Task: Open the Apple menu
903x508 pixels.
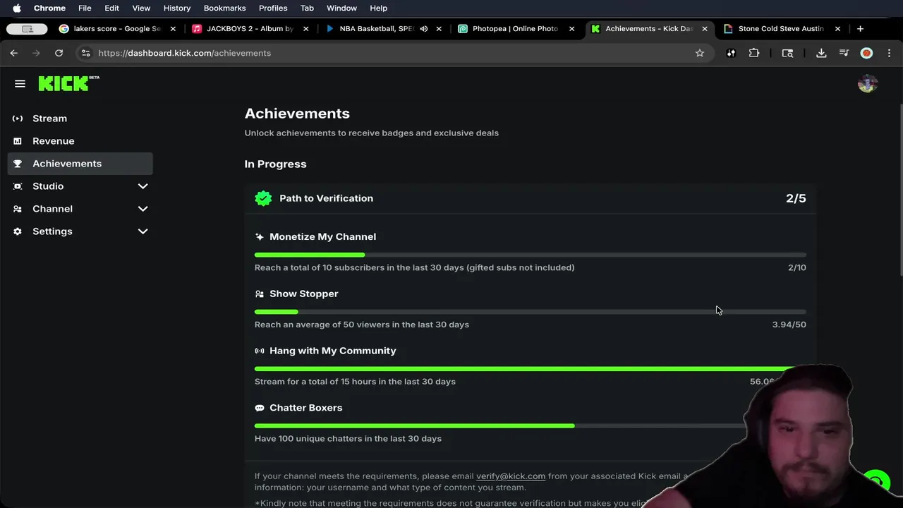Action: (17, 8)
